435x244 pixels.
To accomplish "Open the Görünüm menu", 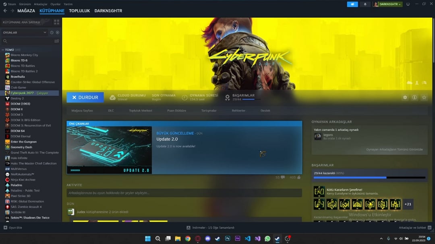I will pyautogui.click(x=25, y=4).
